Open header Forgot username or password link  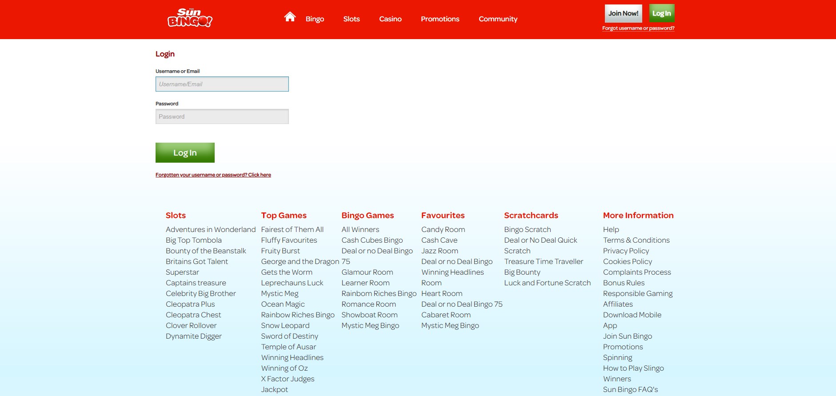638,28
